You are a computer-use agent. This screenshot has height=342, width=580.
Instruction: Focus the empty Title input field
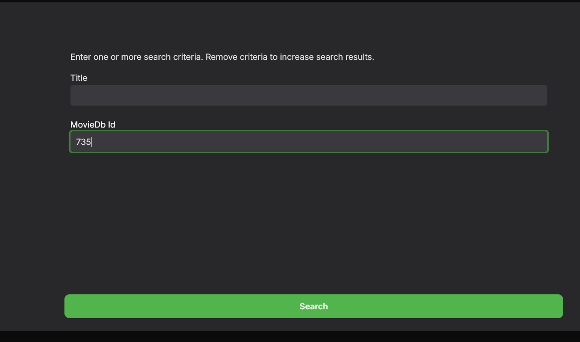[308, 95]
